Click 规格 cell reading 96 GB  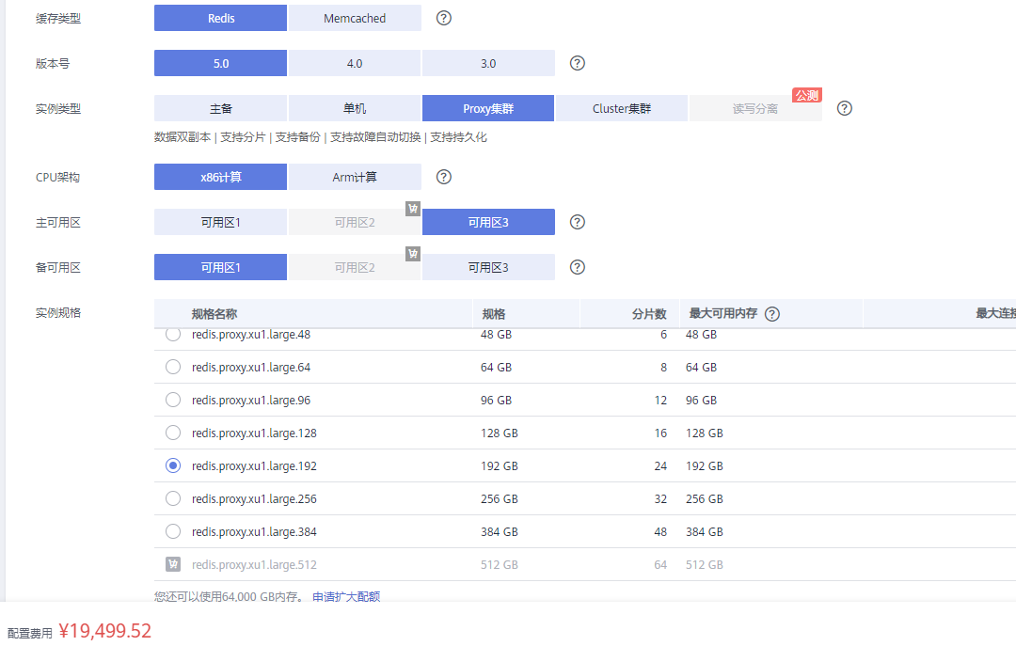[x=497, y=401]
